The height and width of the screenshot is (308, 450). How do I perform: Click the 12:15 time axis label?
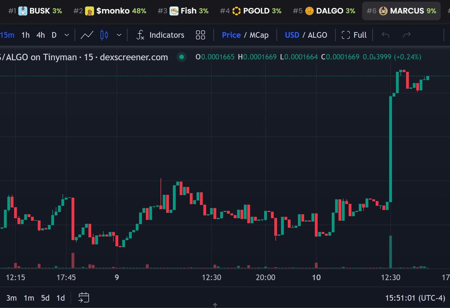(x=16, y=278)
